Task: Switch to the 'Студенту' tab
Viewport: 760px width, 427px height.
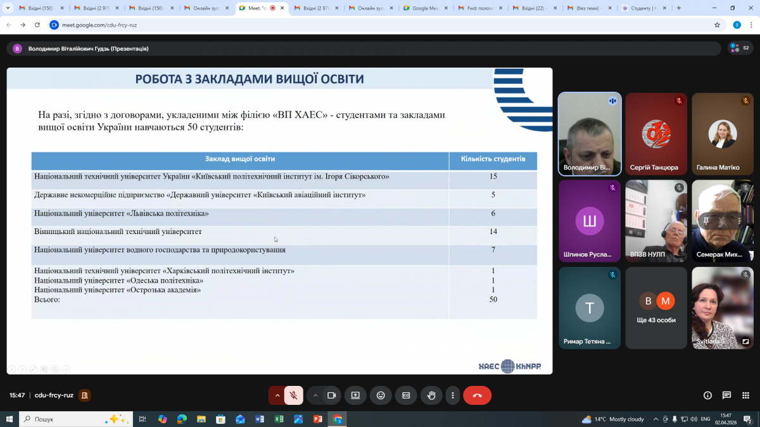Action: click(x=644, y=8)
